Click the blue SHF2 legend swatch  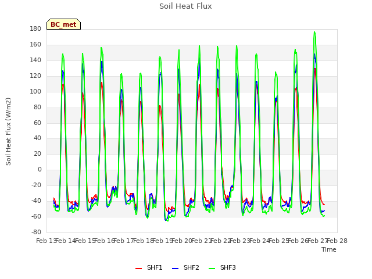point(175,269)
